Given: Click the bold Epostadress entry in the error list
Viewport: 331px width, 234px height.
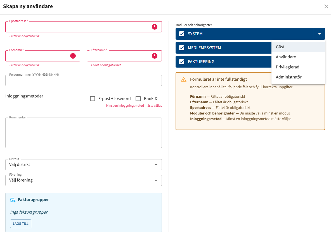Looking at the screenshot, I should click(200, 108).
